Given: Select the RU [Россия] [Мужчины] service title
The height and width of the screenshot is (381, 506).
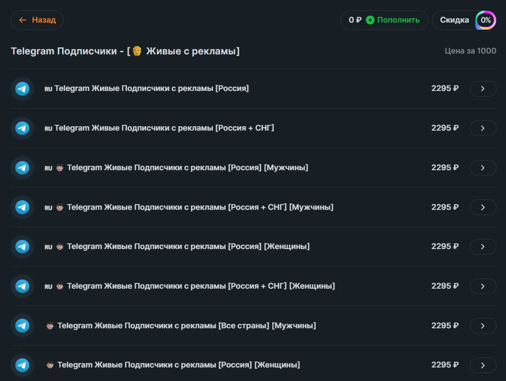Looking at the screenshot, I should click(x=188, y=168).
